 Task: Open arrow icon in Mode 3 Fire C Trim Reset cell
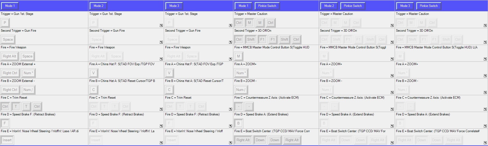point(230,109)
